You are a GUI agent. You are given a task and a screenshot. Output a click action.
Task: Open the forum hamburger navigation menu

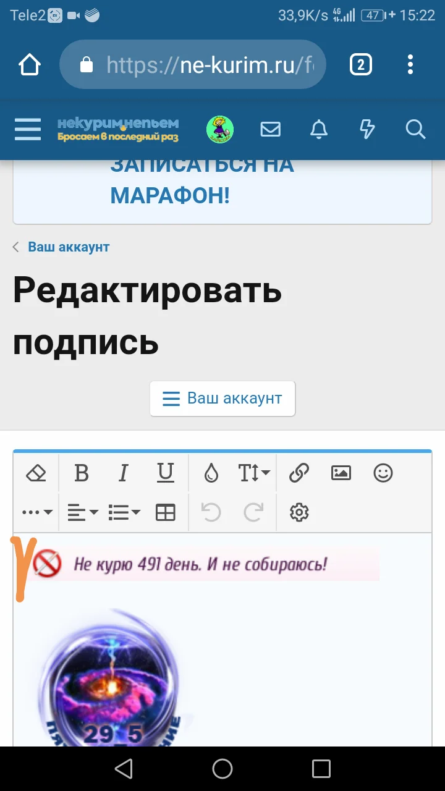coord(28,130)
